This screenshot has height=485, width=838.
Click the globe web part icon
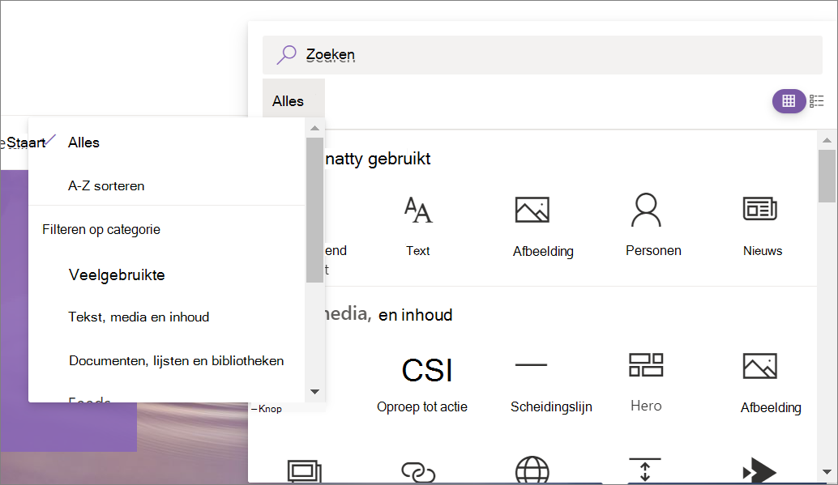532,470
